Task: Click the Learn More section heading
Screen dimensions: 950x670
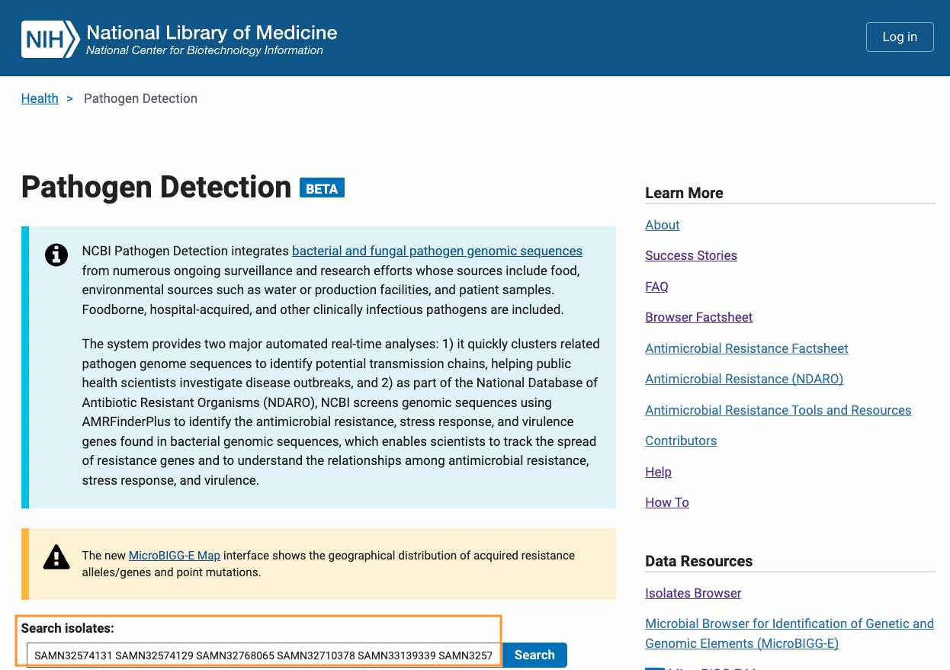Action: (684, 193)
